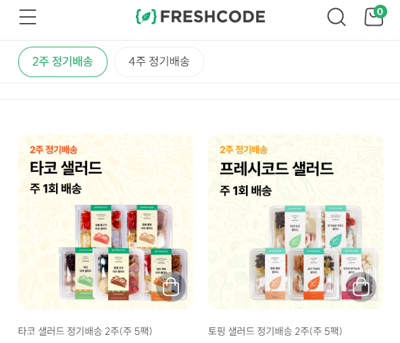This screenshot has height=343, width=400.
Task: Add Freshcode salad to cart via bag icon
Action: (x=361, y=287)
